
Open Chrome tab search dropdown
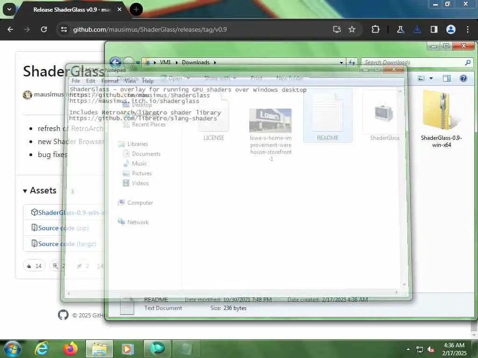point(9,9)
